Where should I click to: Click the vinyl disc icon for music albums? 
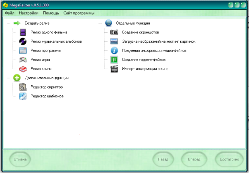tap(23, 41)
